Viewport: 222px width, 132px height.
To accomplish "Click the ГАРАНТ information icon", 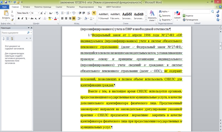I will point(218,16).
